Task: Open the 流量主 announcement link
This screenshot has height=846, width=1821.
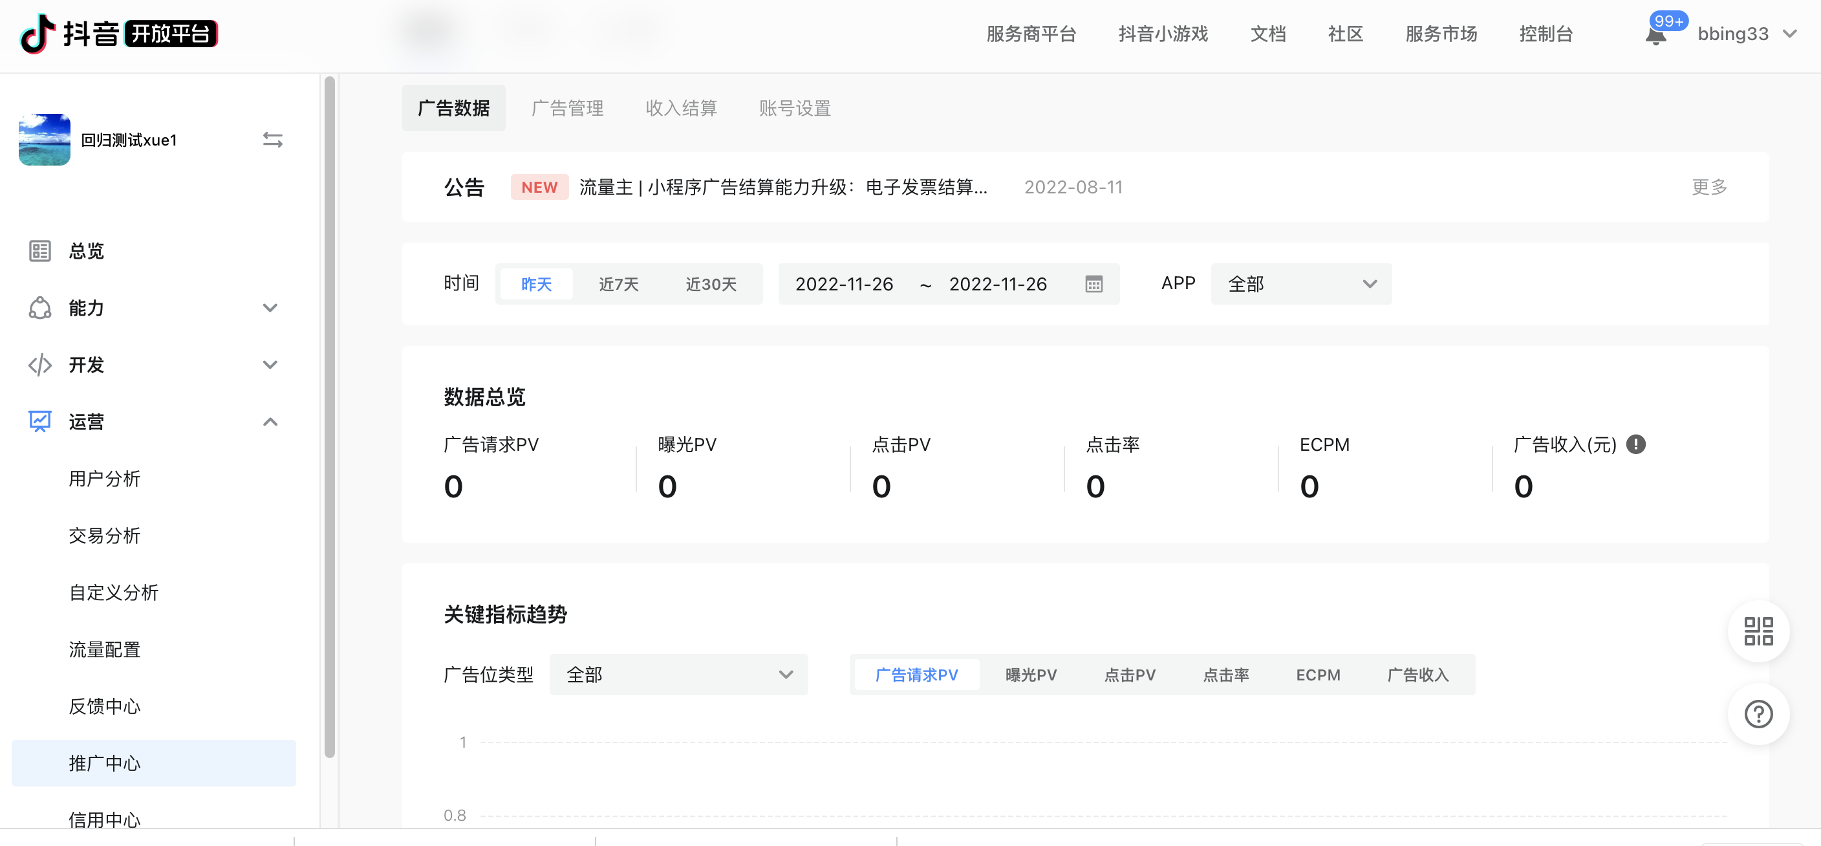Action: pos(783,188)
